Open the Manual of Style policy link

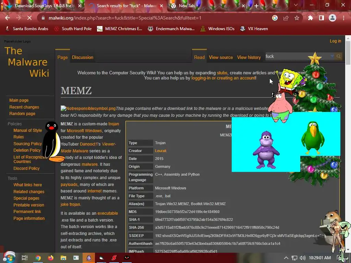tap(27, 130)
